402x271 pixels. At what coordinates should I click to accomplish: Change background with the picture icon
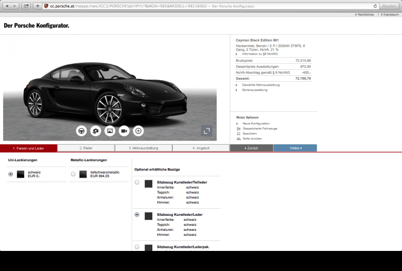pyautogui.click(x=110, y=131)
